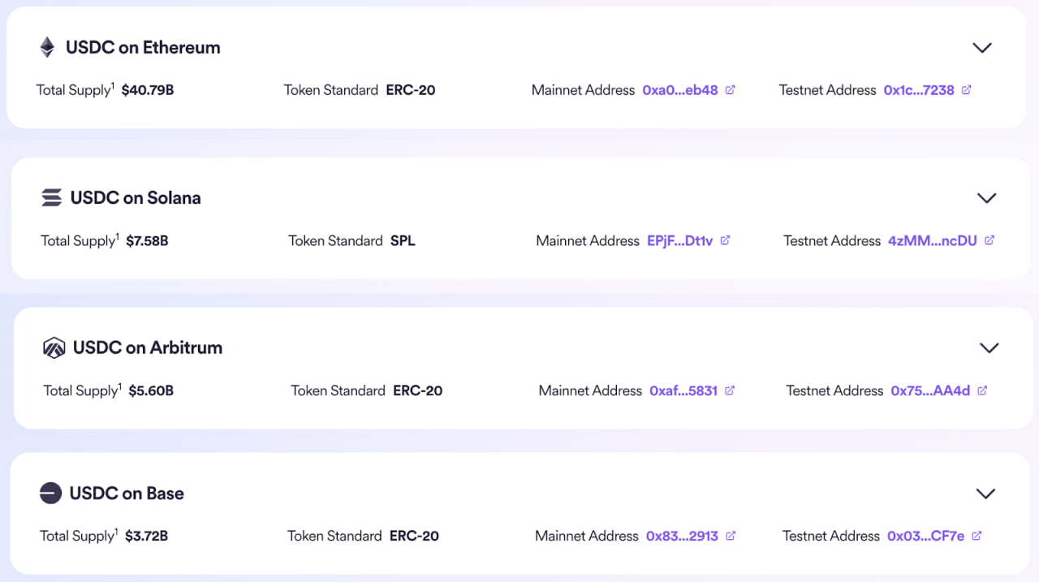Expand the USDC on Base card
Screen dimensions: 1039x582
pos(985,493)
